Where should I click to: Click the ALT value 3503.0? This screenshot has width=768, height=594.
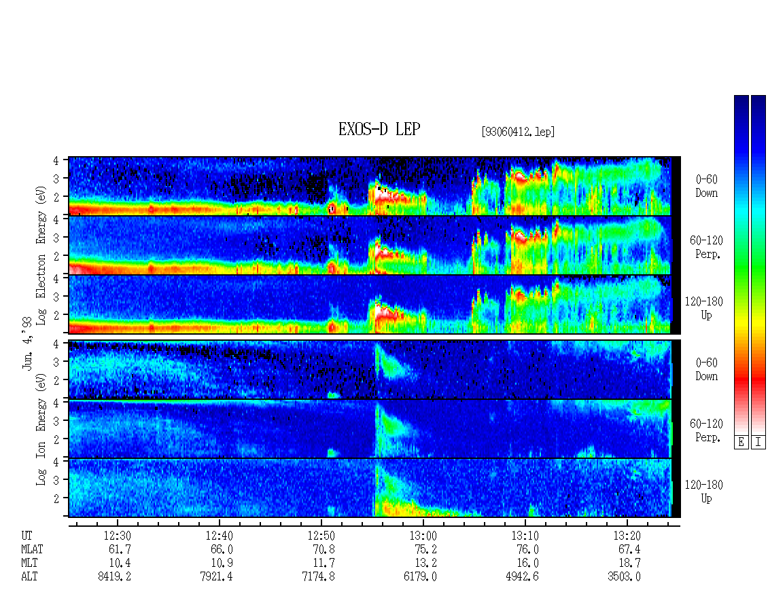tap(624, 577)
